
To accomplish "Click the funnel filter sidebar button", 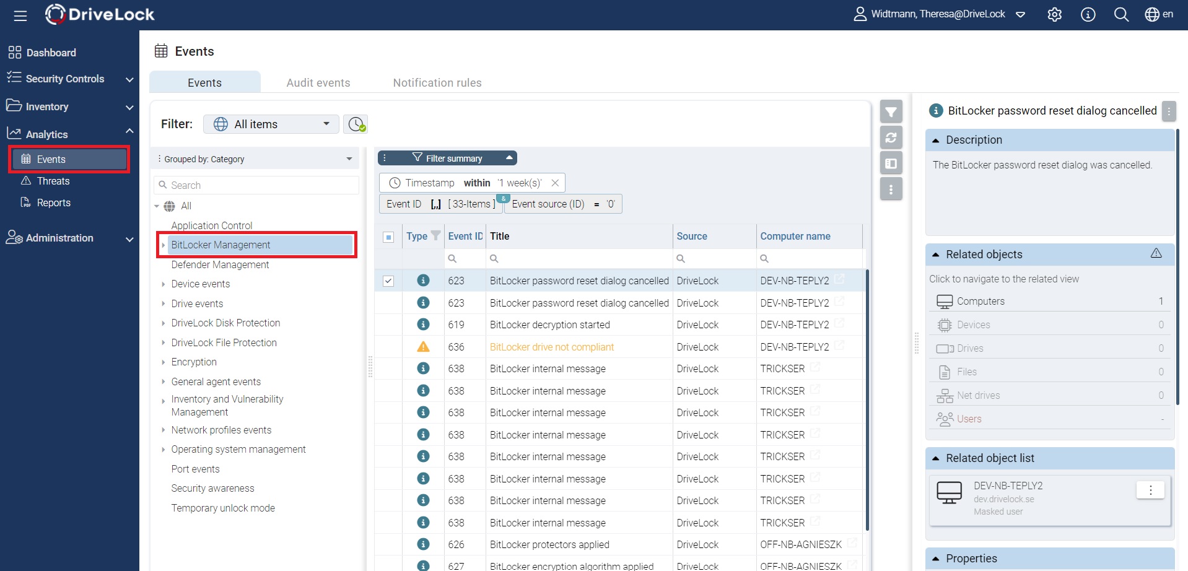I will pyautogui.click(x=891, y=111).
